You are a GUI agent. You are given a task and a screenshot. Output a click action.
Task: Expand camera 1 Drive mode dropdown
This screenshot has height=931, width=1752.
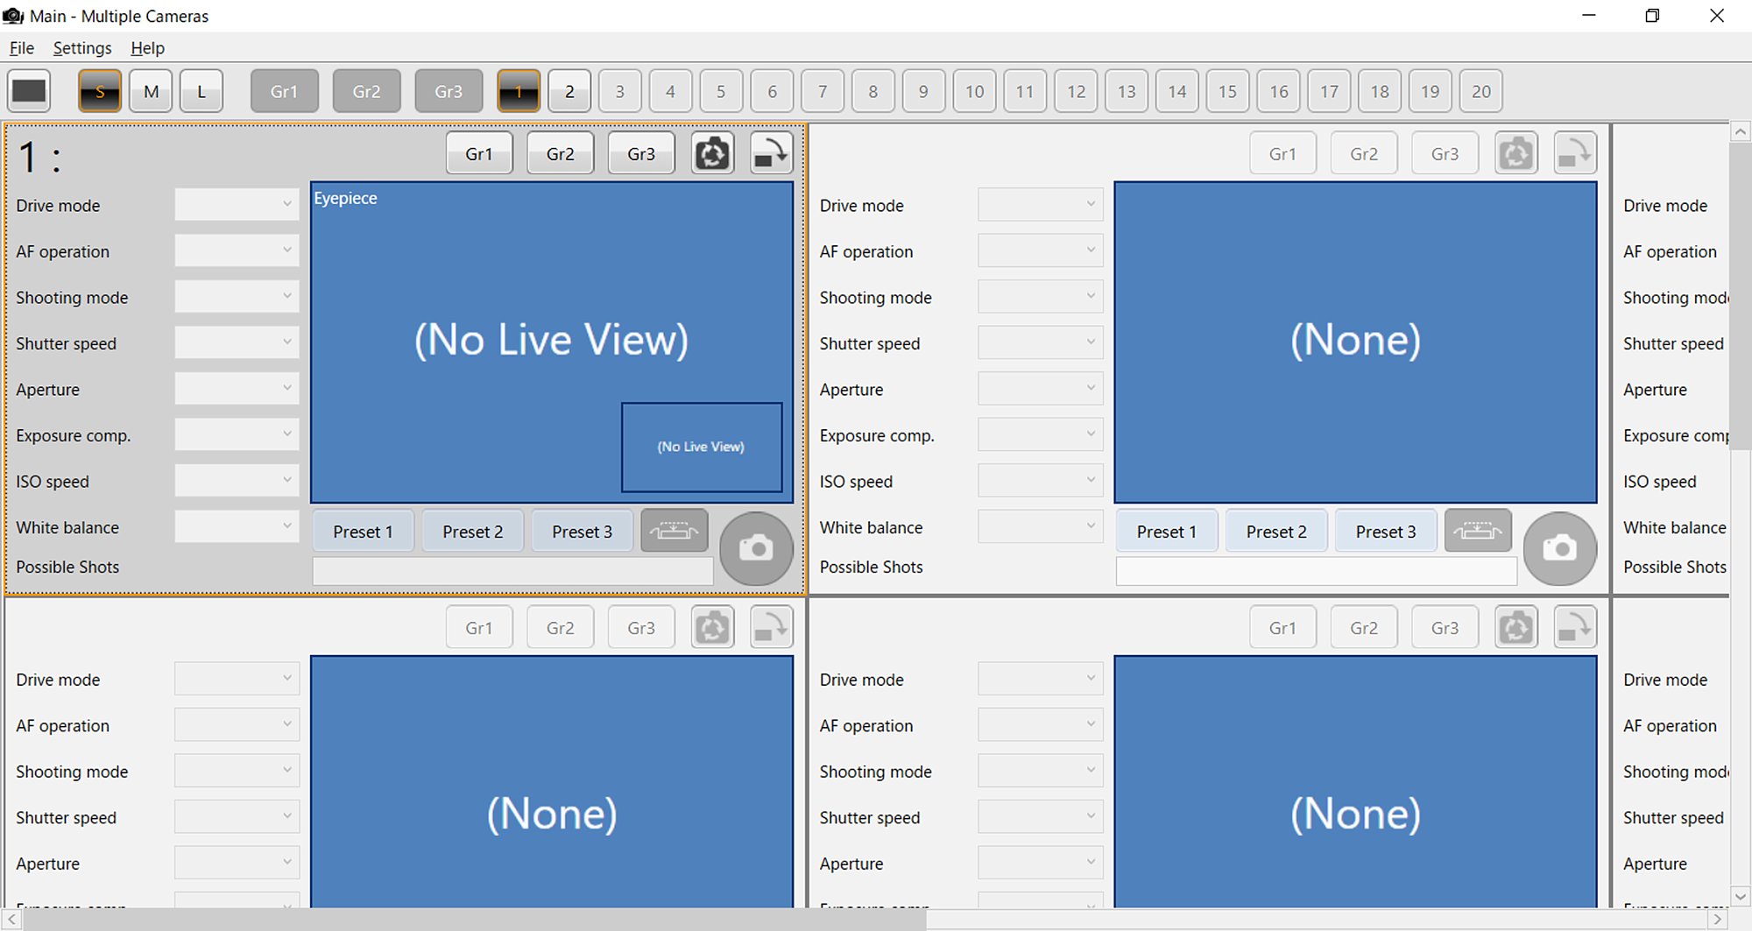click(237, 204)
